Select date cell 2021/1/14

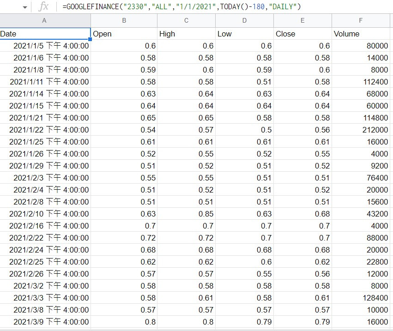[x=45, y=94]
